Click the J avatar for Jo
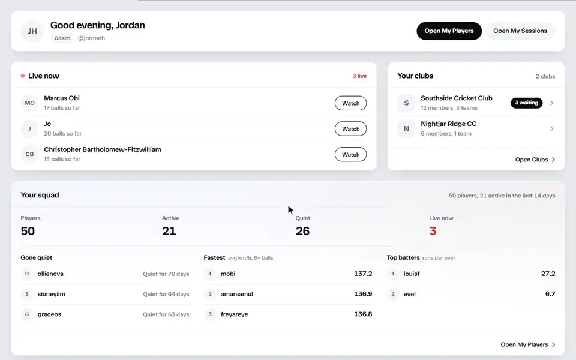This screenshot has height=360, width=576. (30, 128)
